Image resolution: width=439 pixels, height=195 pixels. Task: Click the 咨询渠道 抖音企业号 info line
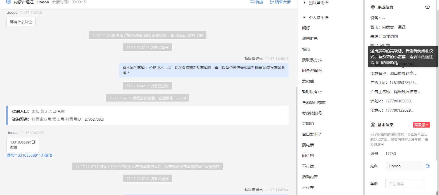pyautogui.click(x=58, y=119)
